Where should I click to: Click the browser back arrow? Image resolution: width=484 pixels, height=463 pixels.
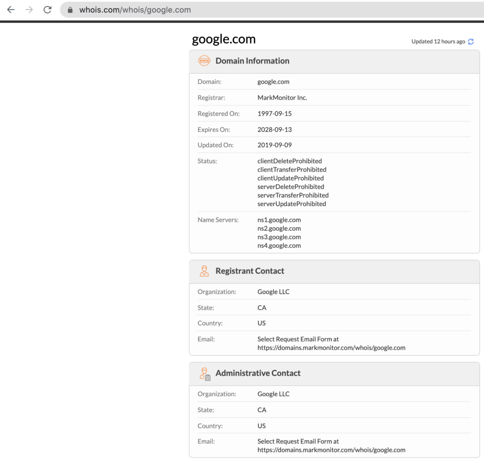11,10
